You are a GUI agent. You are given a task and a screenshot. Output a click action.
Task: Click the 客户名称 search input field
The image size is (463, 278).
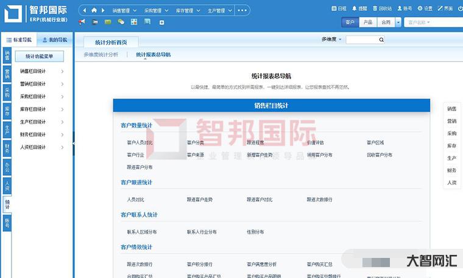click(x=430, y=22)
